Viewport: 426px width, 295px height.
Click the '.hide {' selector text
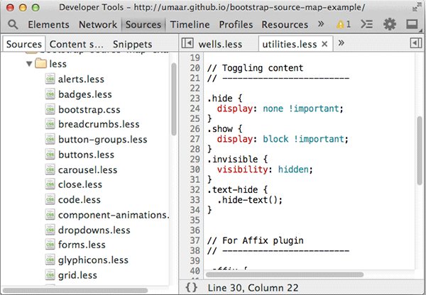point(224,99)
